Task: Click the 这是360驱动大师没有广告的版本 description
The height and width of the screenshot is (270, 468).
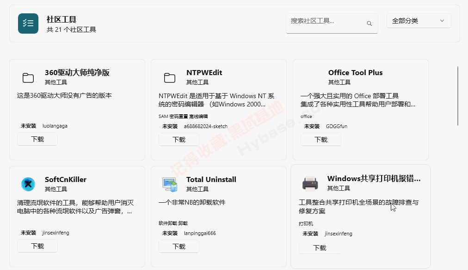Action: click(64, 95)
